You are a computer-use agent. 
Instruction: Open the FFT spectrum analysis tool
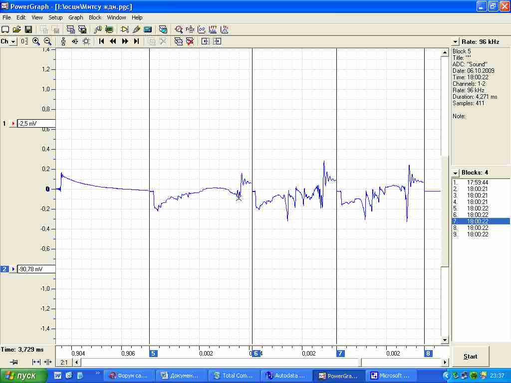pos(213,29)
